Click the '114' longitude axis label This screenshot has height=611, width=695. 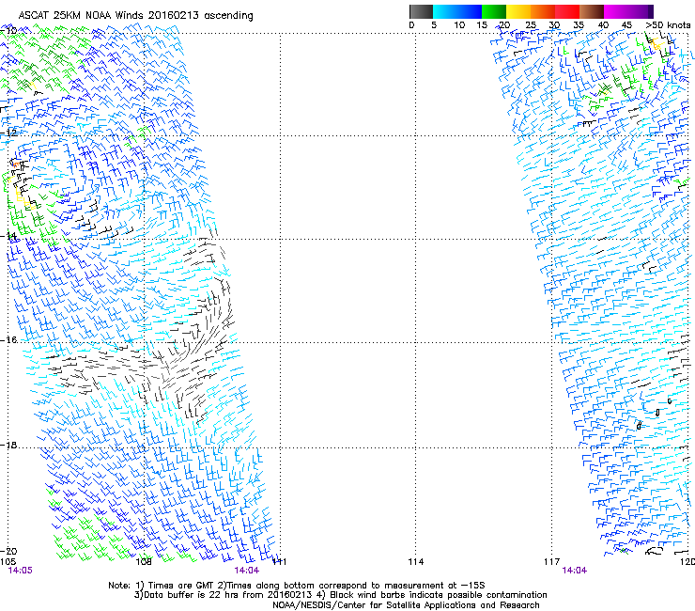click(x=415, y=562)
